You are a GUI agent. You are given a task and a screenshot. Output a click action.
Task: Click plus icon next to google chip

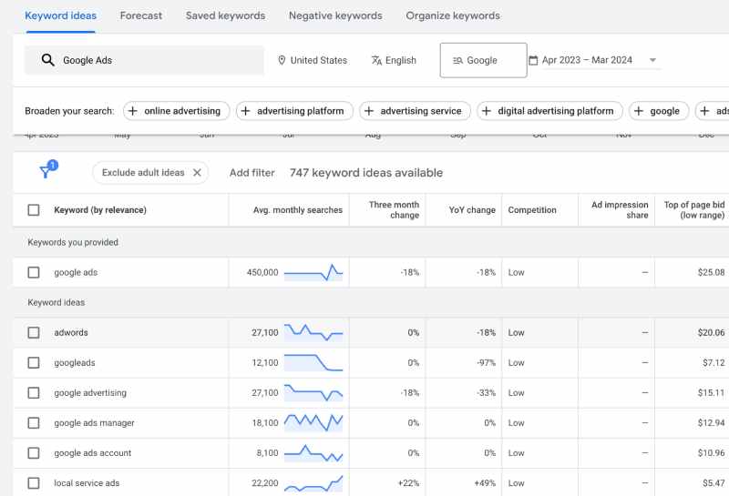click(x=639, y=111)
